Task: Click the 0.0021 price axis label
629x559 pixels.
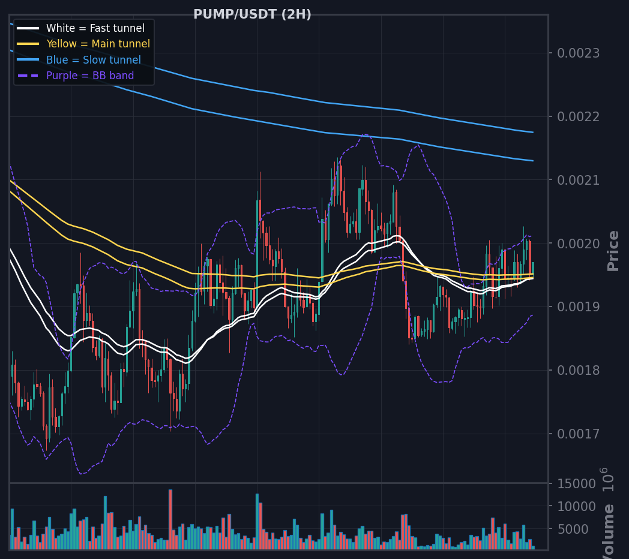Action: (578, 180)
